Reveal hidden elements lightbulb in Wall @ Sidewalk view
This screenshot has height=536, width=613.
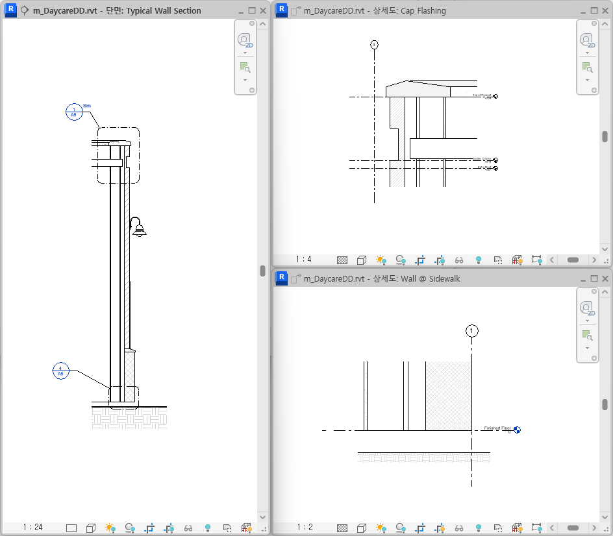pyautogui.click(x=479, y=528)
